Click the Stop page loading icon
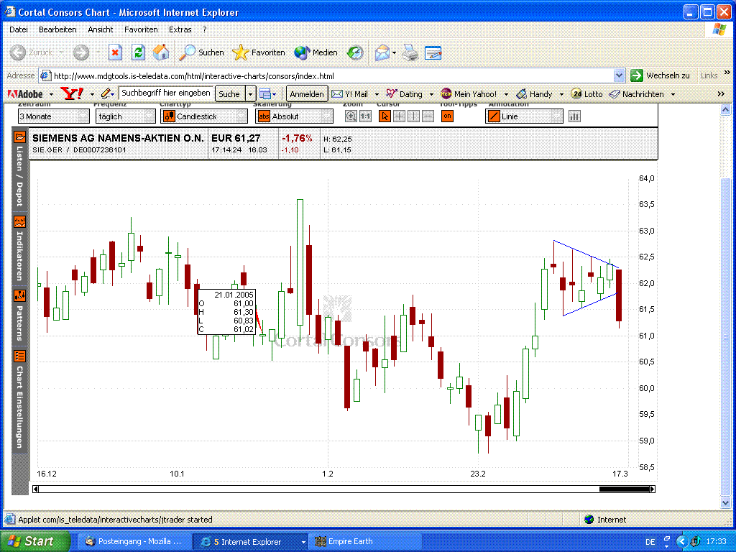This screenshot has width=736, height=552. pos(115,52)
